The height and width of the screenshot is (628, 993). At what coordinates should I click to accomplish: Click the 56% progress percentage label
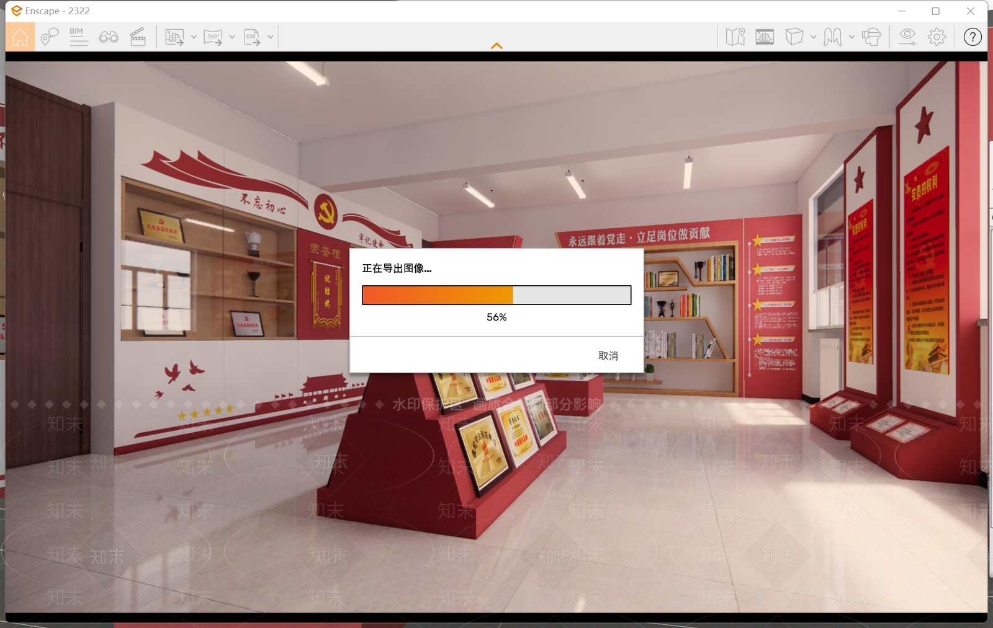coord(496,317)
